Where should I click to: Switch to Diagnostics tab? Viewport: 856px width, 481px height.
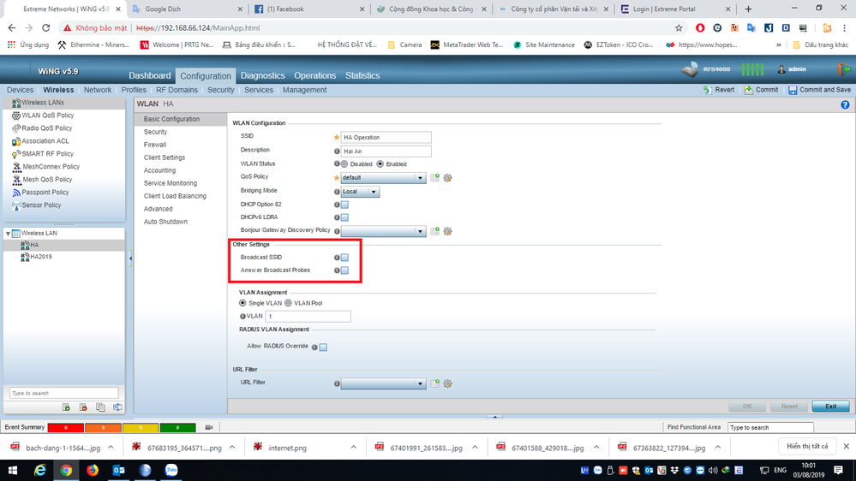click(262, 76)
